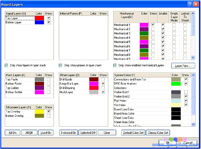This screenshot has width=201, height=149.
Task: Enable Show for Top Paste layer
Action: point(49,80)
